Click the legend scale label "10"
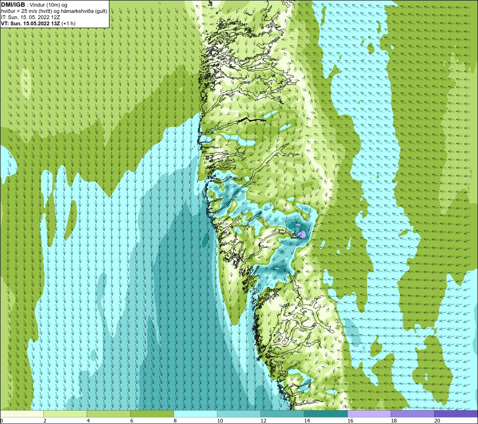This screenshot has height=424, width=478. pyautogui.click(x=220, y=421)
